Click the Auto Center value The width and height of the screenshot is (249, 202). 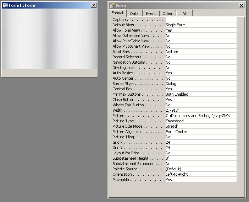coord(201,78)
